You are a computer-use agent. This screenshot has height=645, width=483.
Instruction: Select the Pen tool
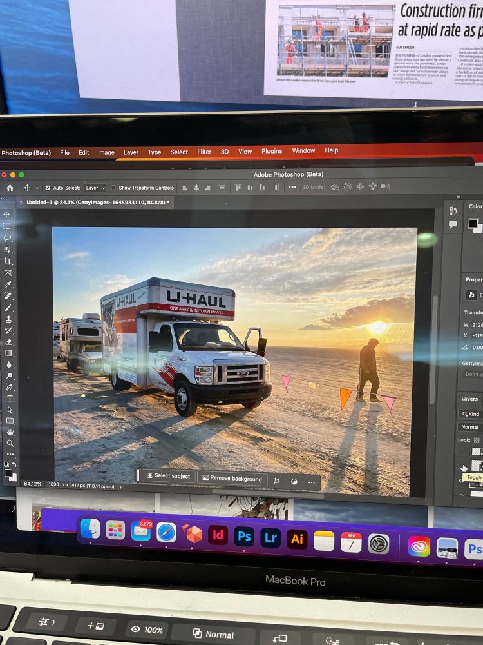point(9,387)
